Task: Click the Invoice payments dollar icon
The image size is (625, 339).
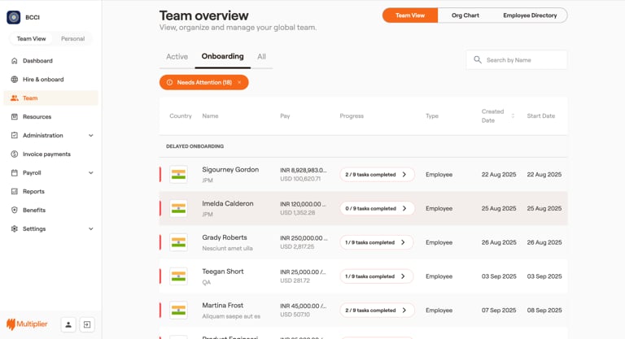Action: (x=15, y=154)
